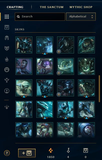The image size is (102, 160).
Task: Select the Crafting tab
Action: point(15,7)
